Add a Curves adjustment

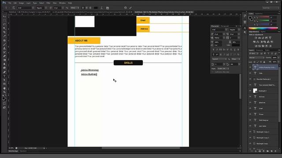pos(263,38)
